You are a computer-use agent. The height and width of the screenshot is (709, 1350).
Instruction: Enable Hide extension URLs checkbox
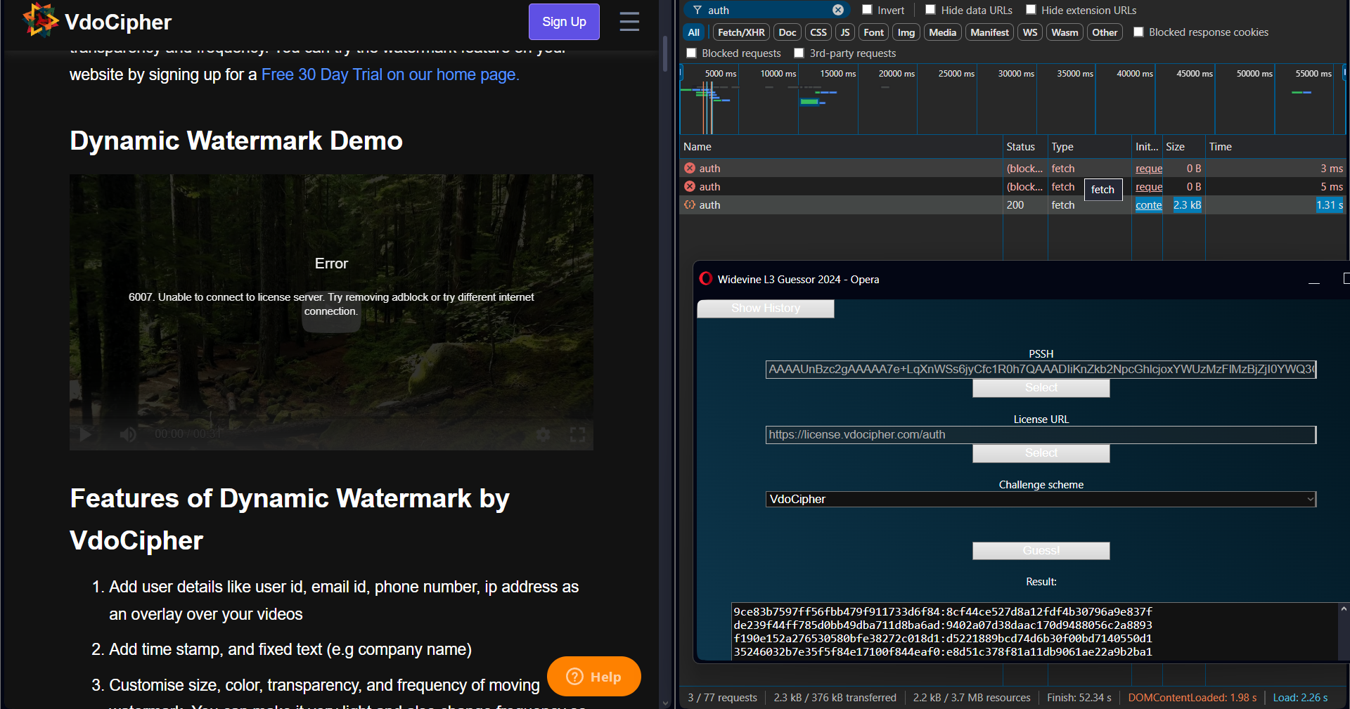pyautogui.click(x=1031, y=10)
